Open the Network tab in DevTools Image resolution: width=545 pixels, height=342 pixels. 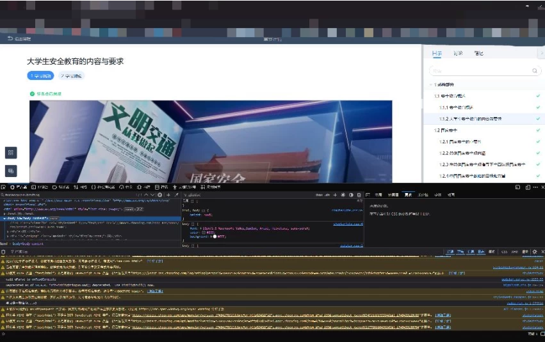tap(80, 187)
